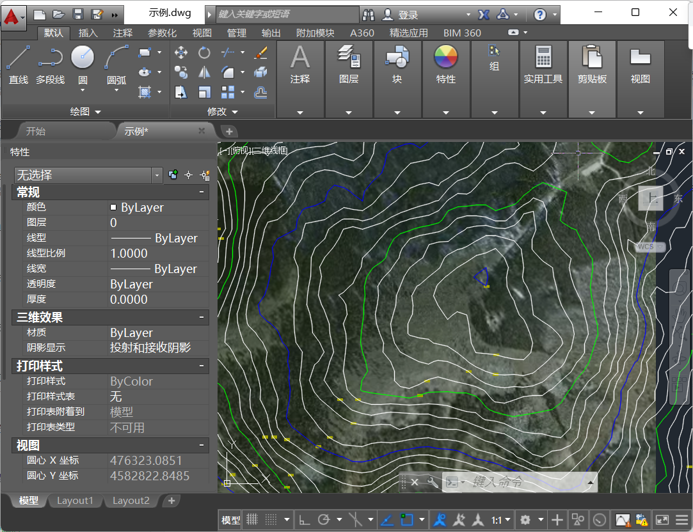
Task: Click the keyword search input field
Action: tap(288, 15)
